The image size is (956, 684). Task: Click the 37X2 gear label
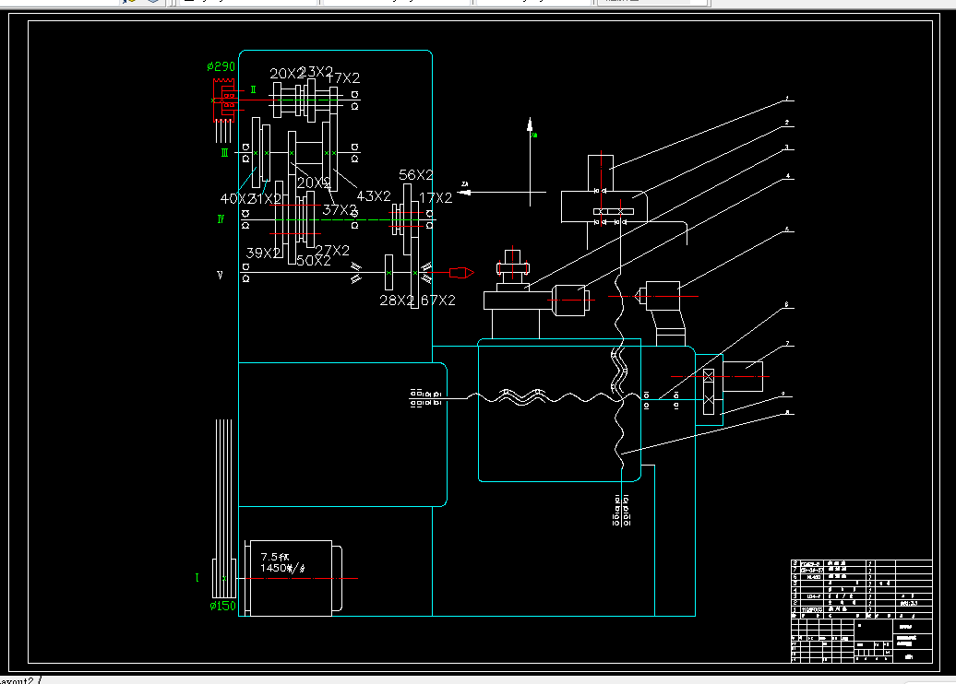pyautogui.click(x=340, y=210)
